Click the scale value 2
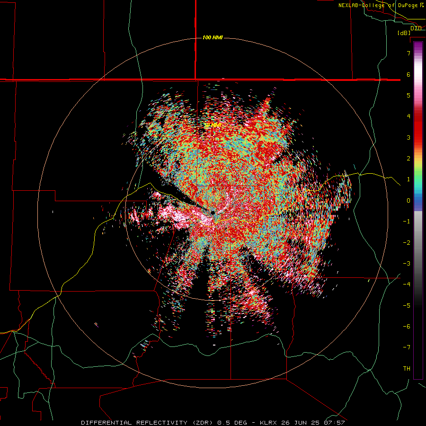 pyautogui.click(x=408, y=159)
